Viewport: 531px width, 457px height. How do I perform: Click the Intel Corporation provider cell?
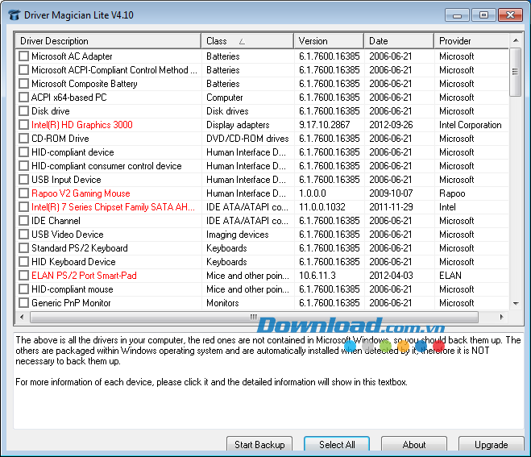(470, 125)
